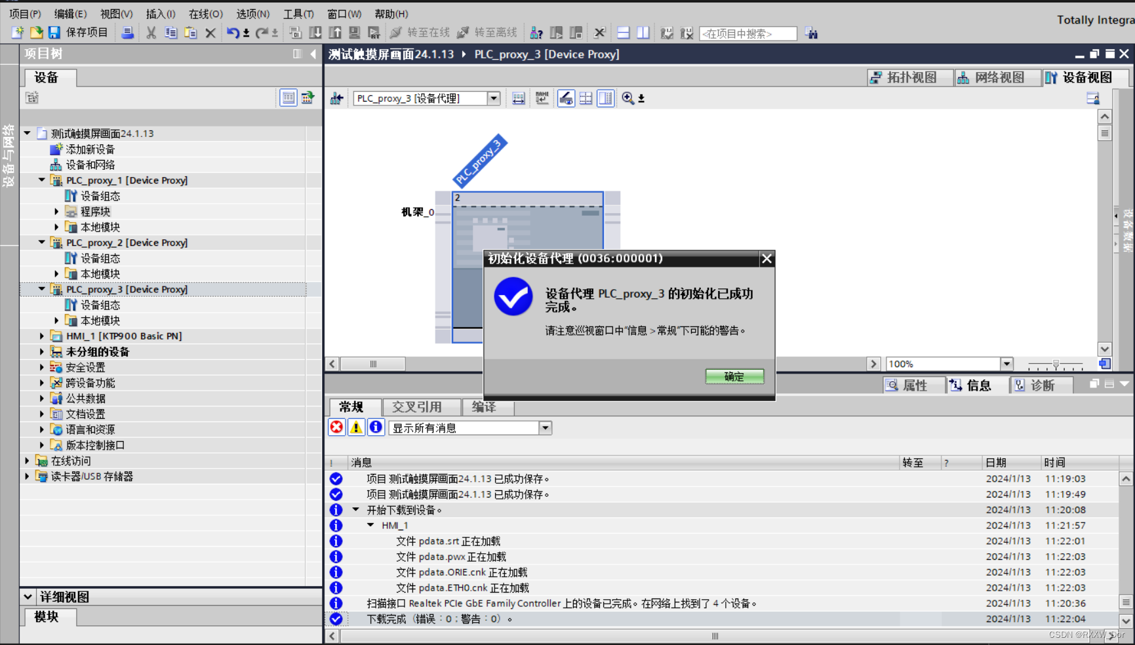Image resolution: width=1135 pixels, height=645 pixels.
Task: Click the Accessible devices icon
Action: pos(536,33)
